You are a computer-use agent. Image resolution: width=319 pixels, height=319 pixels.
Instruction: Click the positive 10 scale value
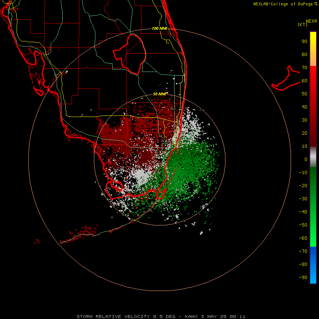pyautogui.click(x=304, y=146)
